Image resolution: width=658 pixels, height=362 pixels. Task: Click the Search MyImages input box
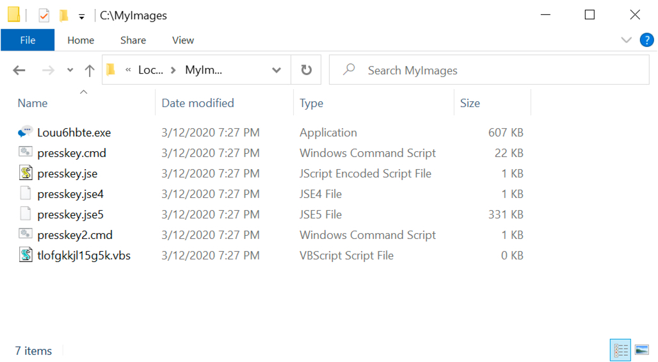[489, 70]
